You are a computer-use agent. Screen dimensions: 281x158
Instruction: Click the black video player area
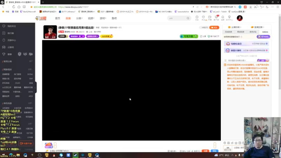(x=131, y=90)
